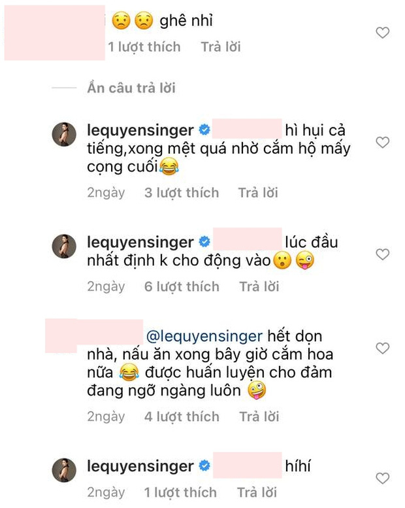Image resolution: width=405 pixels, height=508 pixels.
Task: Open avatar beside 'híhí' reply
Action: click(65, 470)
